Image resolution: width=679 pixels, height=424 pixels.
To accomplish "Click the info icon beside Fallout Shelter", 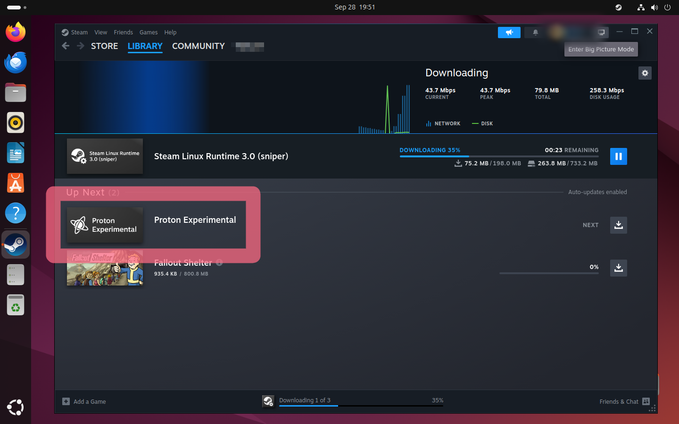I will coord(219,262).
